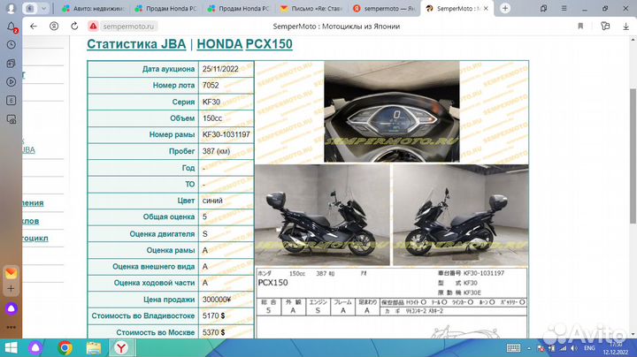Open Alice assistant from taskbar
This screenshot has height=357, width=637.
[x=35, y=348]
